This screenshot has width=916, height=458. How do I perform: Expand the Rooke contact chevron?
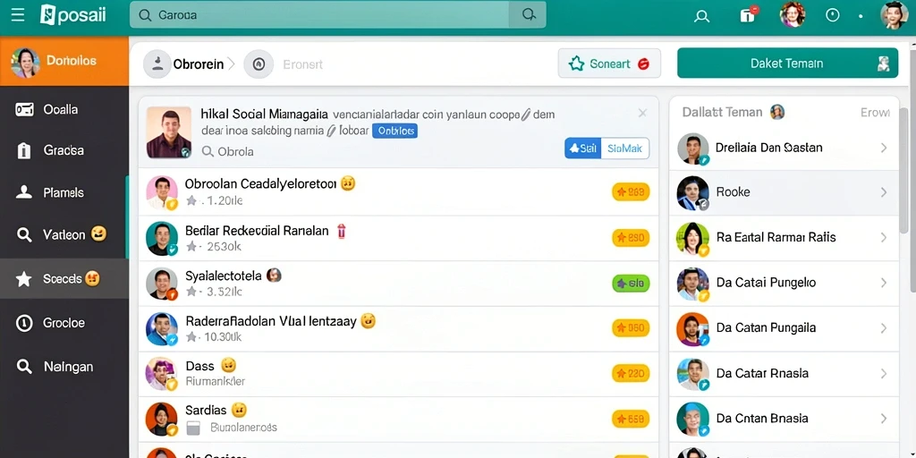pos(883,191)
